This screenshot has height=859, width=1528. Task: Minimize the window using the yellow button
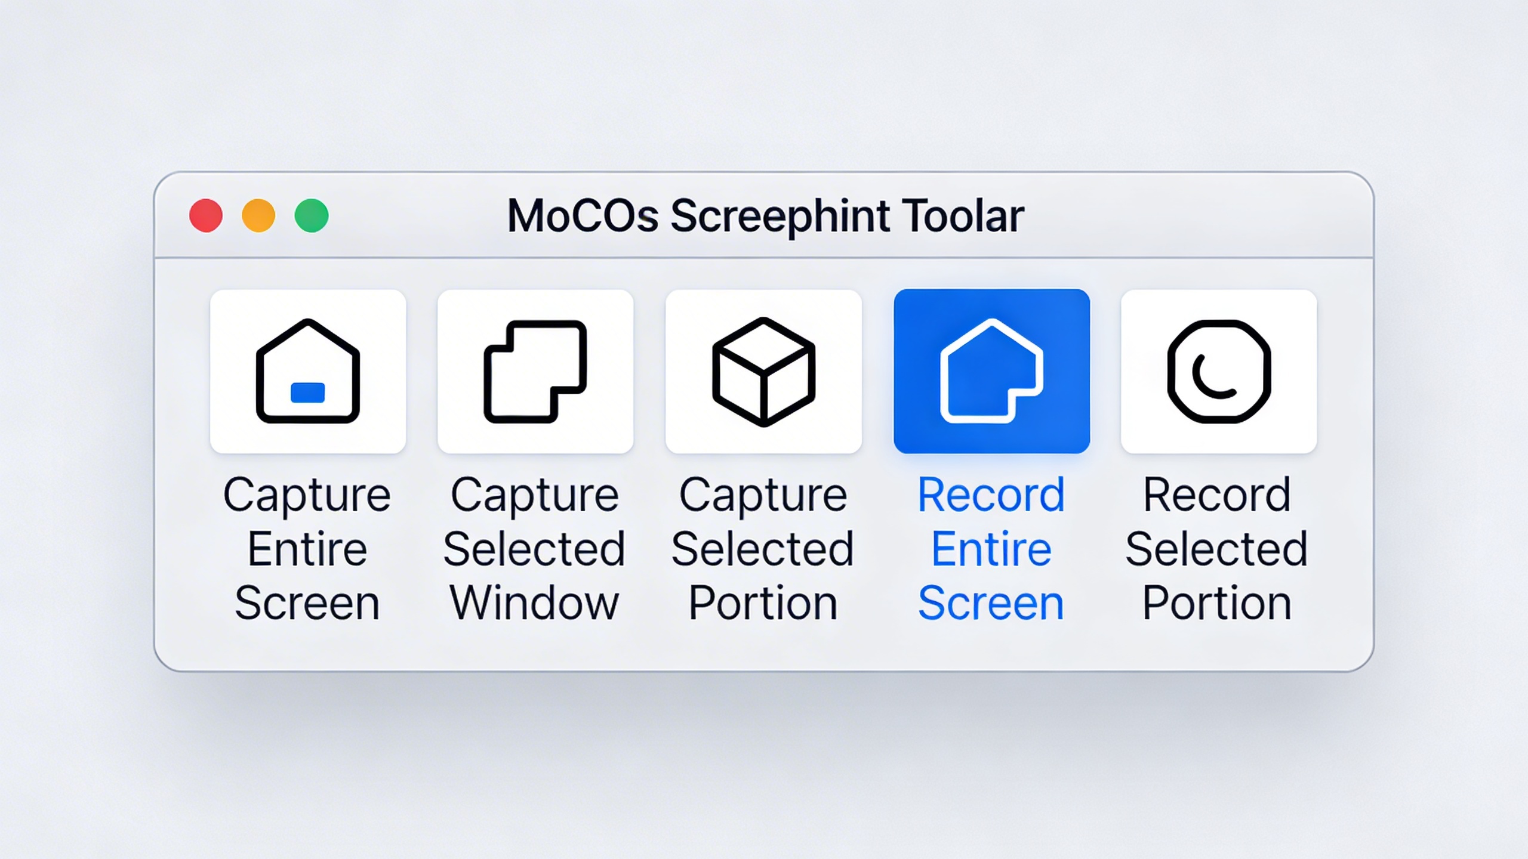[x=258, y=215]
